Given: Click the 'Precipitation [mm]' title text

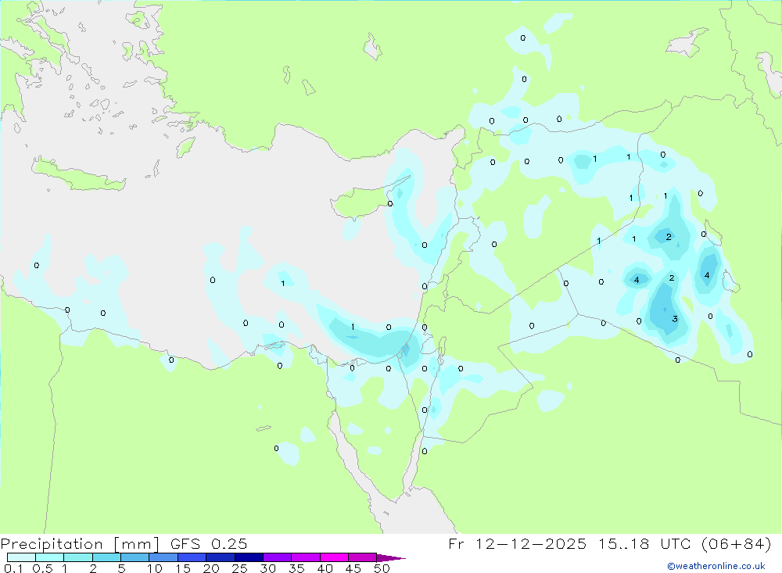Looking at the screenshot, I should coord(80,544).
